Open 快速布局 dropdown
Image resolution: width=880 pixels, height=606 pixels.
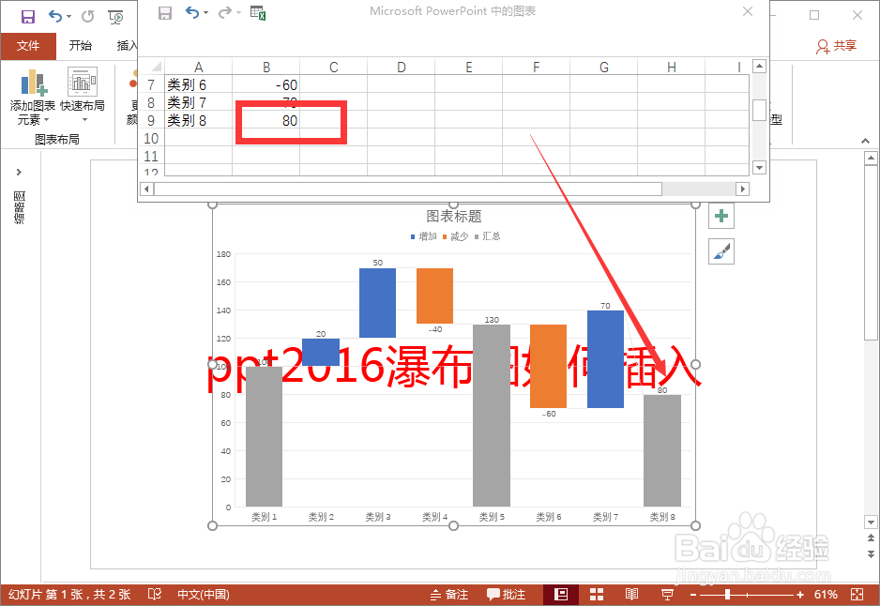pyautogui.click(x=83, y=96)
